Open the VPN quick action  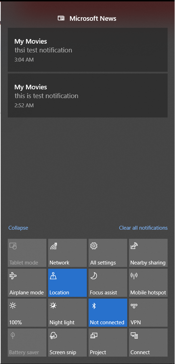coord(148,313)
